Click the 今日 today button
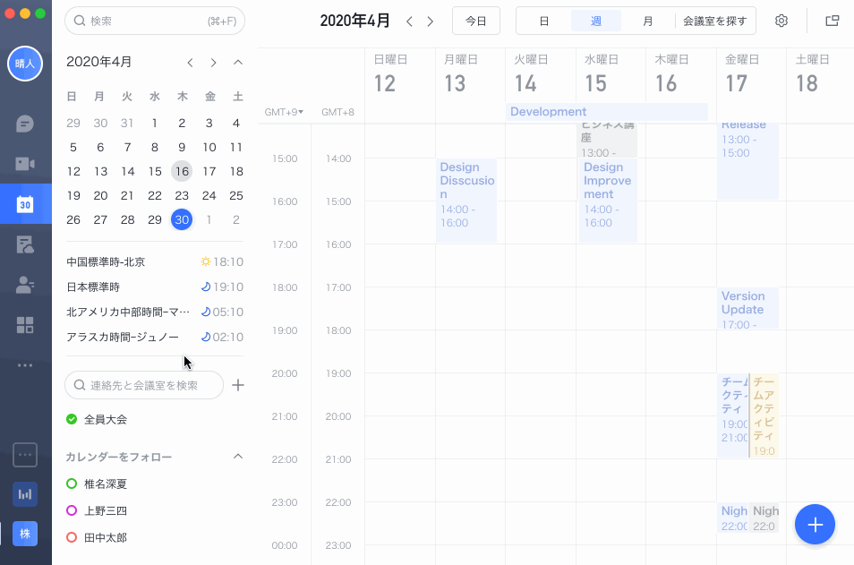Screen dimensions: 854x565 476,21
